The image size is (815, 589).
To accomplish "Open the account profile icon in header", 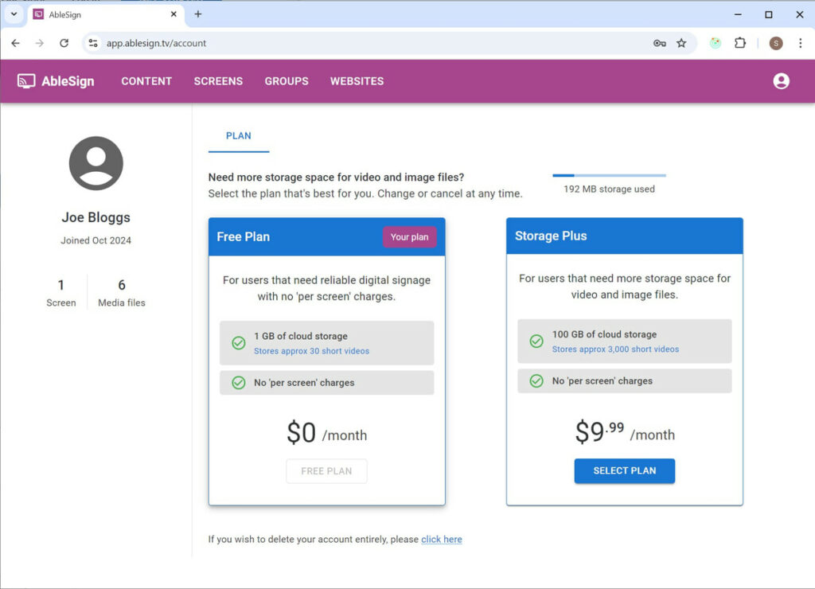I will coord(781,81).
